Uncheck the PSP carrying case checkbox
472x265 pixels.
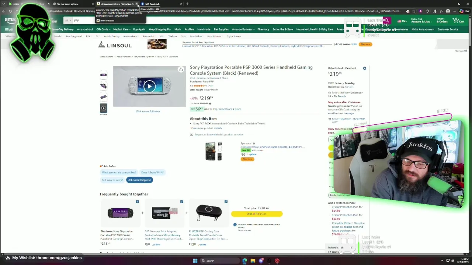(226, 202)
